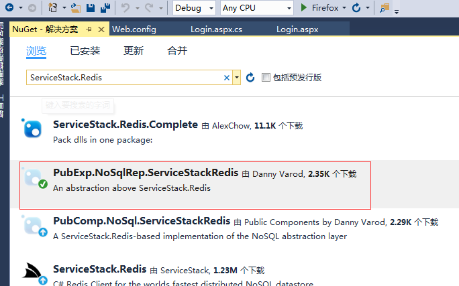Click the '1.23M 个下载' download count
The width and height of the screenshot is (459, 286).
tap(239, 271)
